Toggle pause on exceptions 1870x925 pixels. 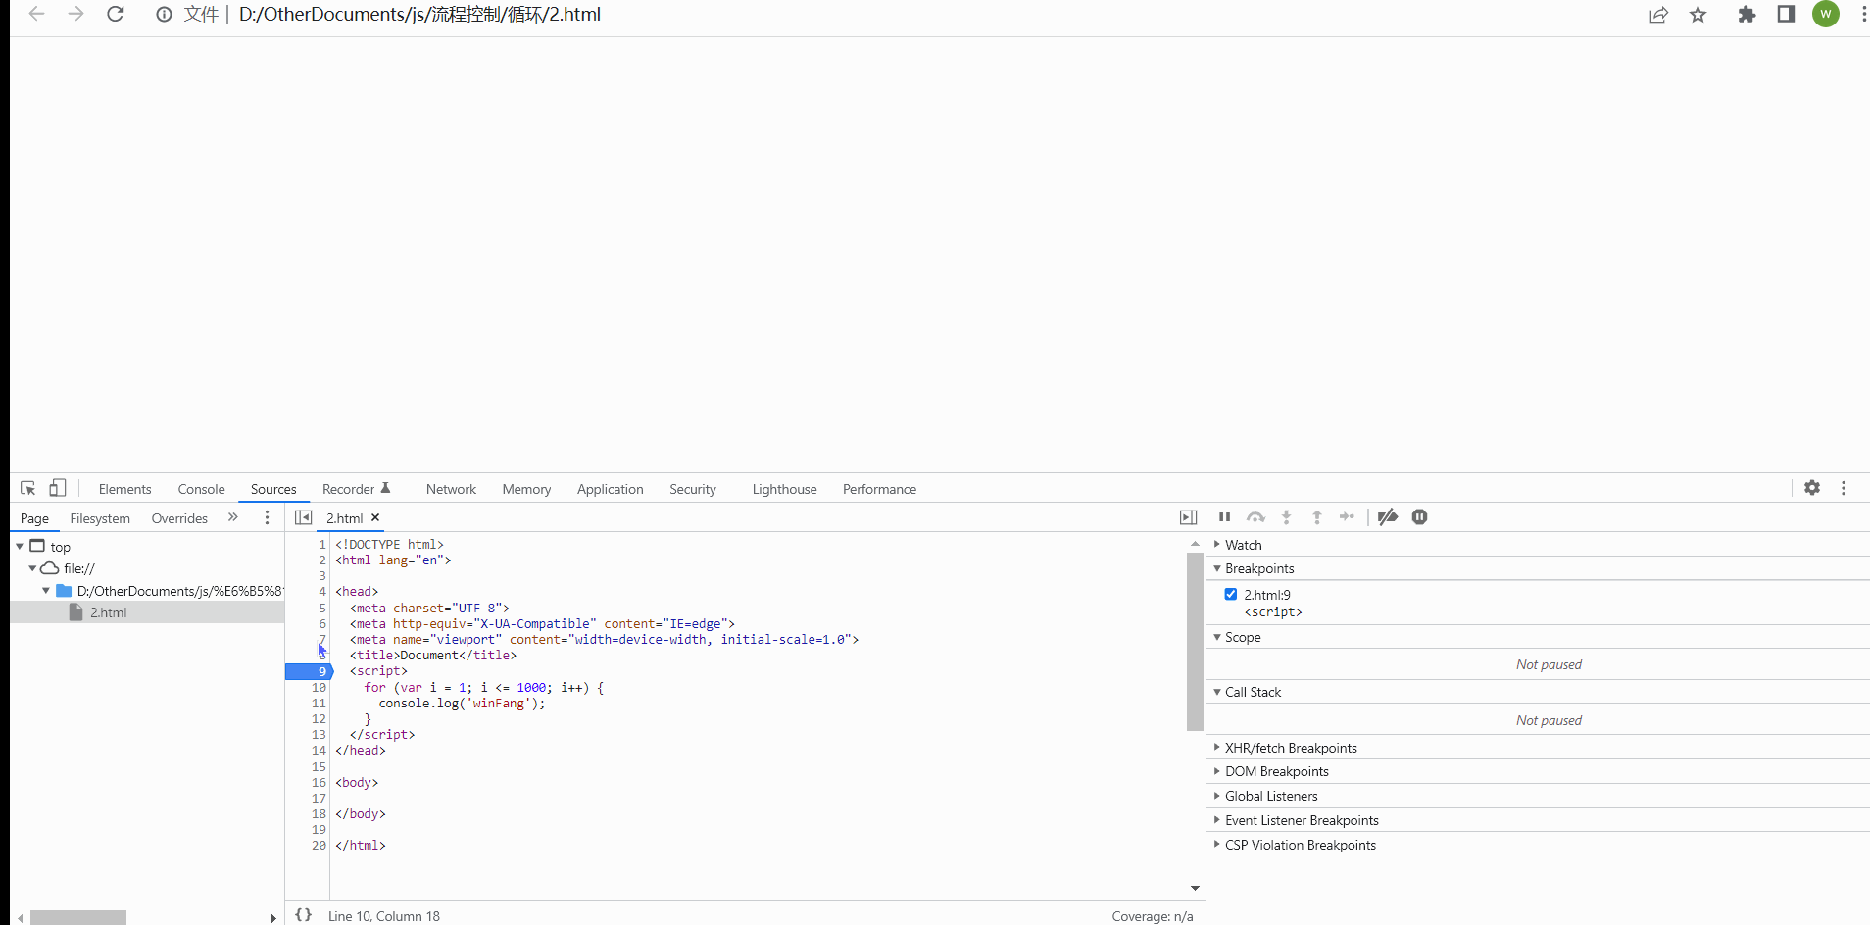1419,517
